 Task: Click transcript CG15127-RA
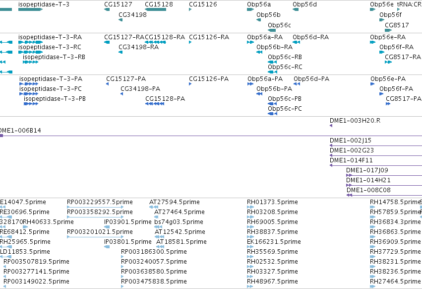coord(124,37)
